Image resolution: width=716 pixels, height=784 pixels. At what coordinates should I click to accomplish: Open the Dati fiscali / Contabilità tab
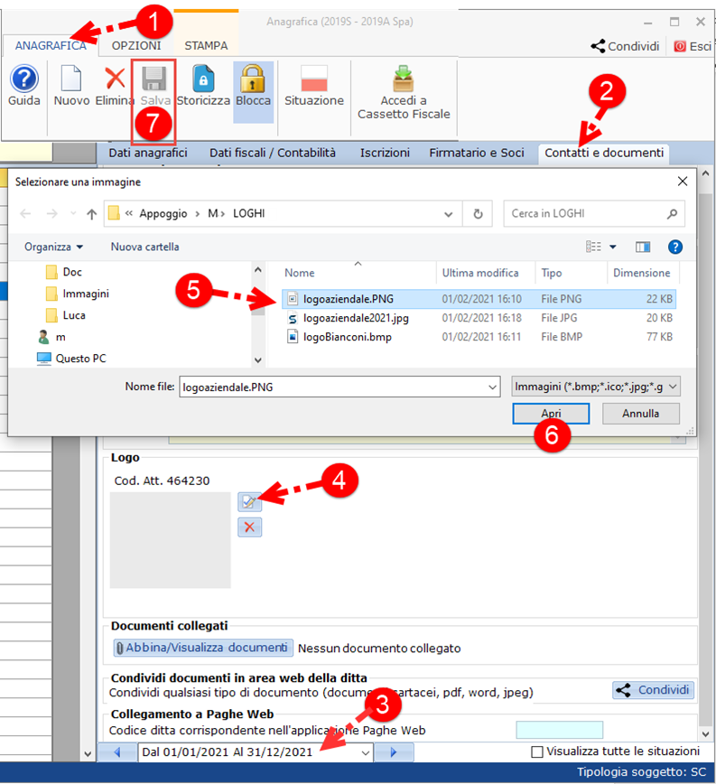pos(273,153)
